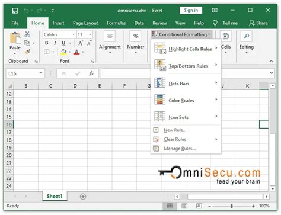This screenshot has width=281, height=215.
Task: Click Increase Font Size icon
Action: tap(81, 43)
